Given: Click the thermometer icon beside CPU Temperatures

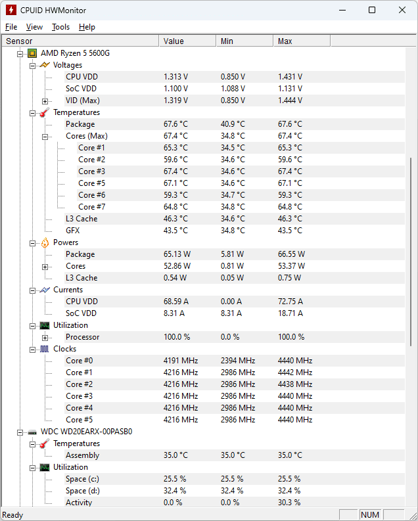Looking at the screenshot, I should click(45, 112).
